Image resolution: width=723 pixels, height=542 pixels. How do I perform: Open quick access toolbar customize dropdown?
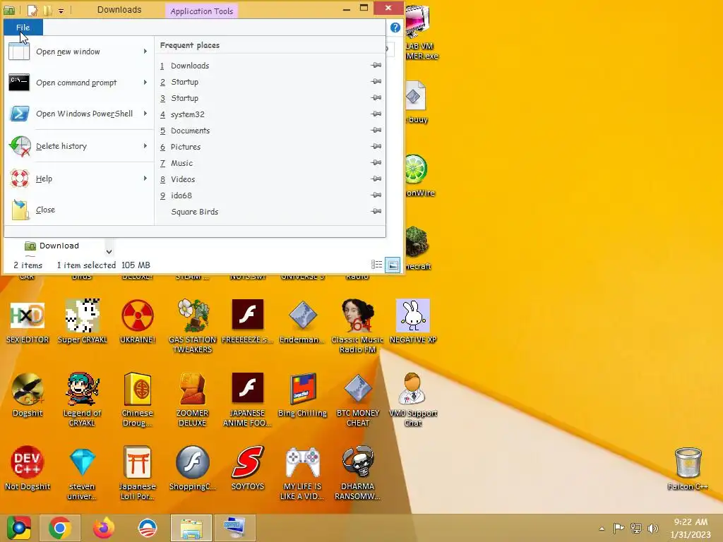61,11
